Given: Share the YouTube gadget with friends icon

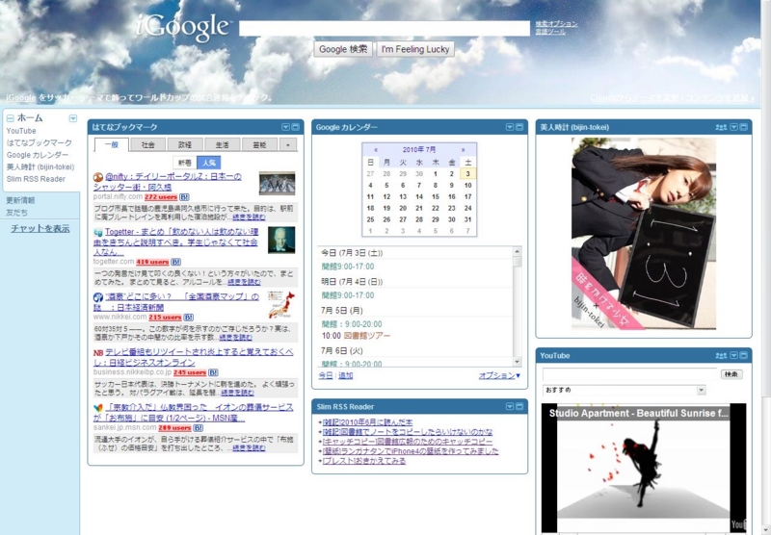Looking at the screenshot, I should point(721,355).
